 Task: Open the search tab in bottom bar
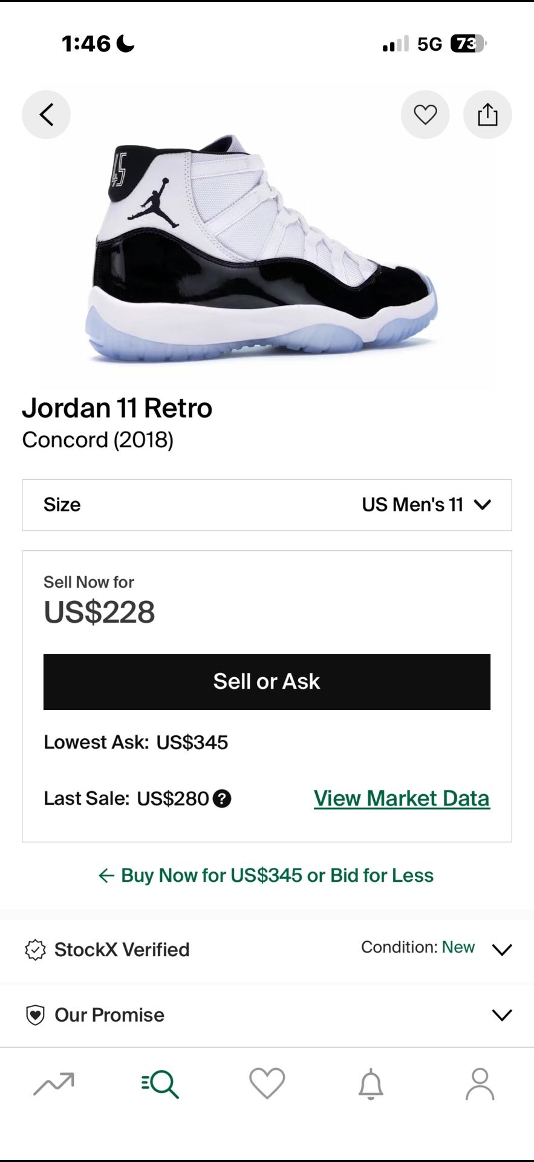pos(160,1084)
